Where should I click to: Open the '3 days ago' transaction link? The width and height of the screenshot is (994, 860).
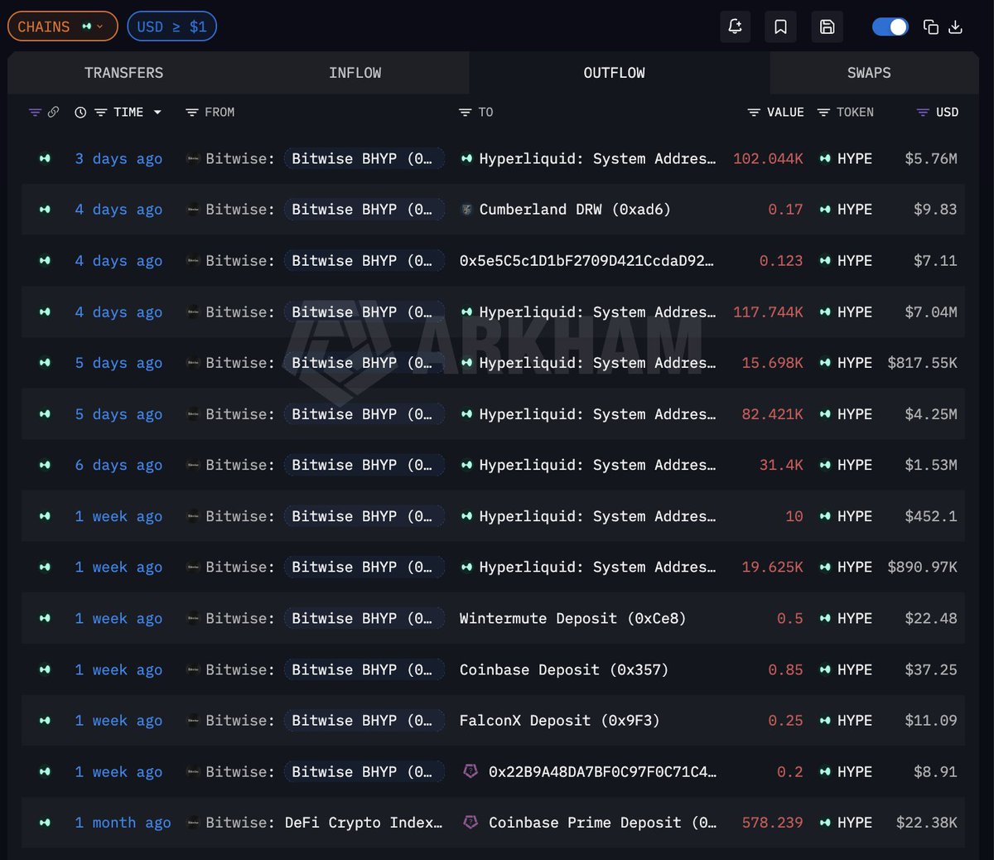coord(118,158)
